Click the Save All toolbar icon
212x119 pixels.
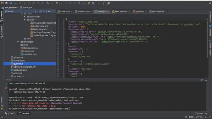pyautogui.click(x=6, y=3)
